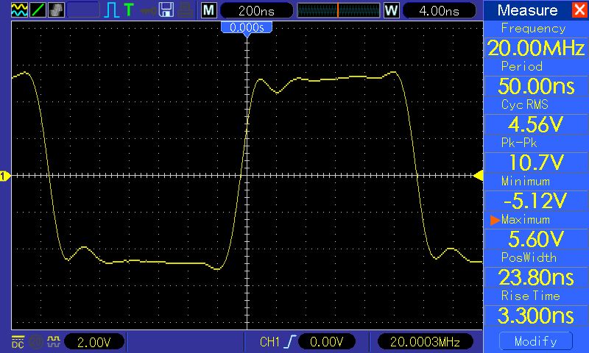Click the CH1 trigger source label
Screen dimensions: 589x353
click(x=269, y=342)
